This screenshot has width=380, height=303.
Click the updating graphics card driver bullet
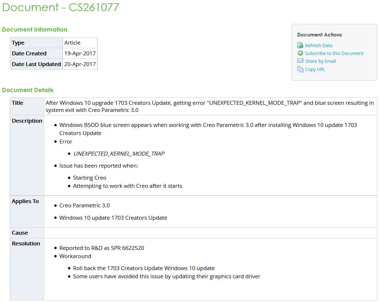167,276
